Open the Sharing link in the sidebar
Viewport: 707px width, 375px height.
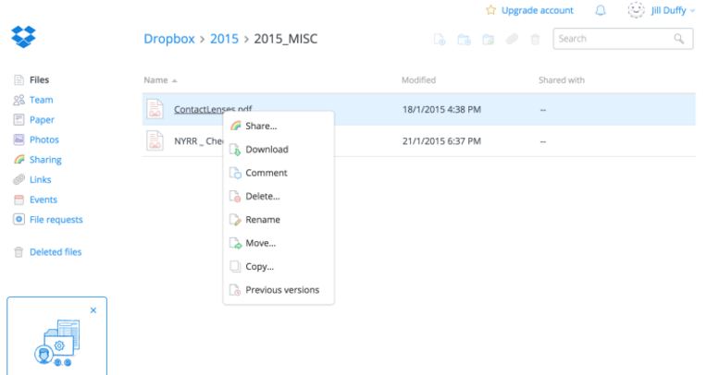[x=45, y=160]
